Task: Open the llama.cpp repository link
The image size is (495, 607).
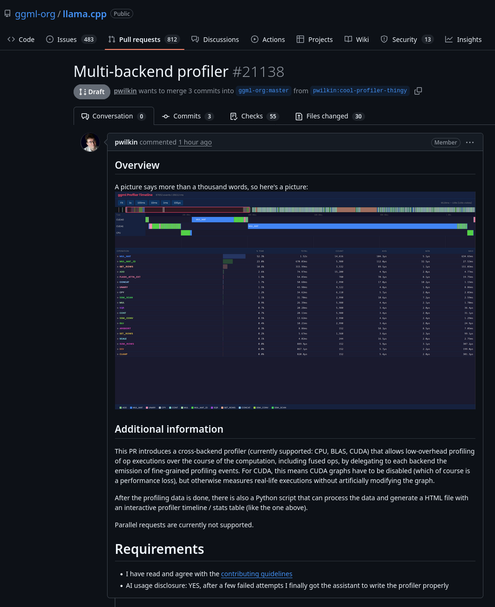Action: [85, 14]
